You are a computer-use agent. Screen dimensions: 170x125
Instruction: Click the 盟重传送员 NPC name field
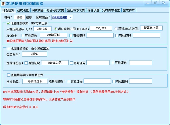[151, 28]
